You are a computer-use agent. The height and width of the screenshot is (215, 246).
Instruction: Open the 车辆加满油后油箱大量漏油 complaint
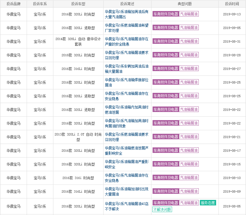tap(126, 69)
